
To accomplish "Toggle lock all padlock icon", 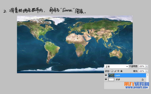I will pos(121,71).
